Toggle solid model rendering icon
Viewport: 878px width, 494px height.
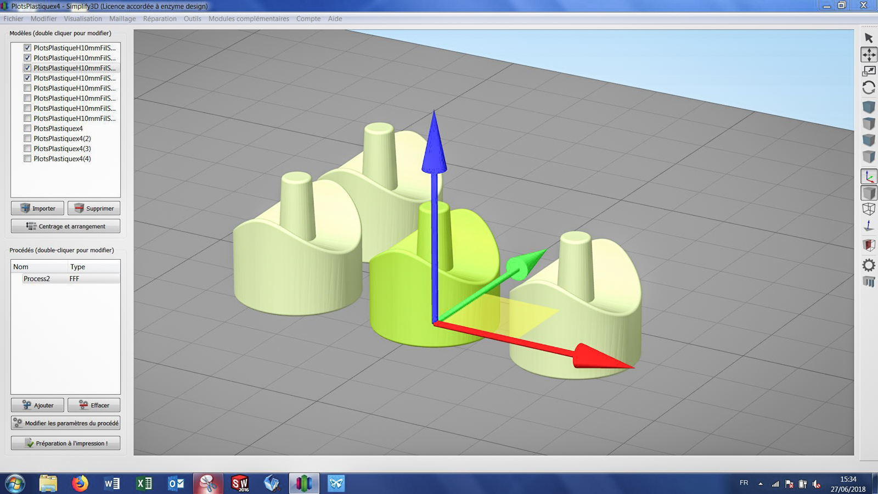[869, 193]
